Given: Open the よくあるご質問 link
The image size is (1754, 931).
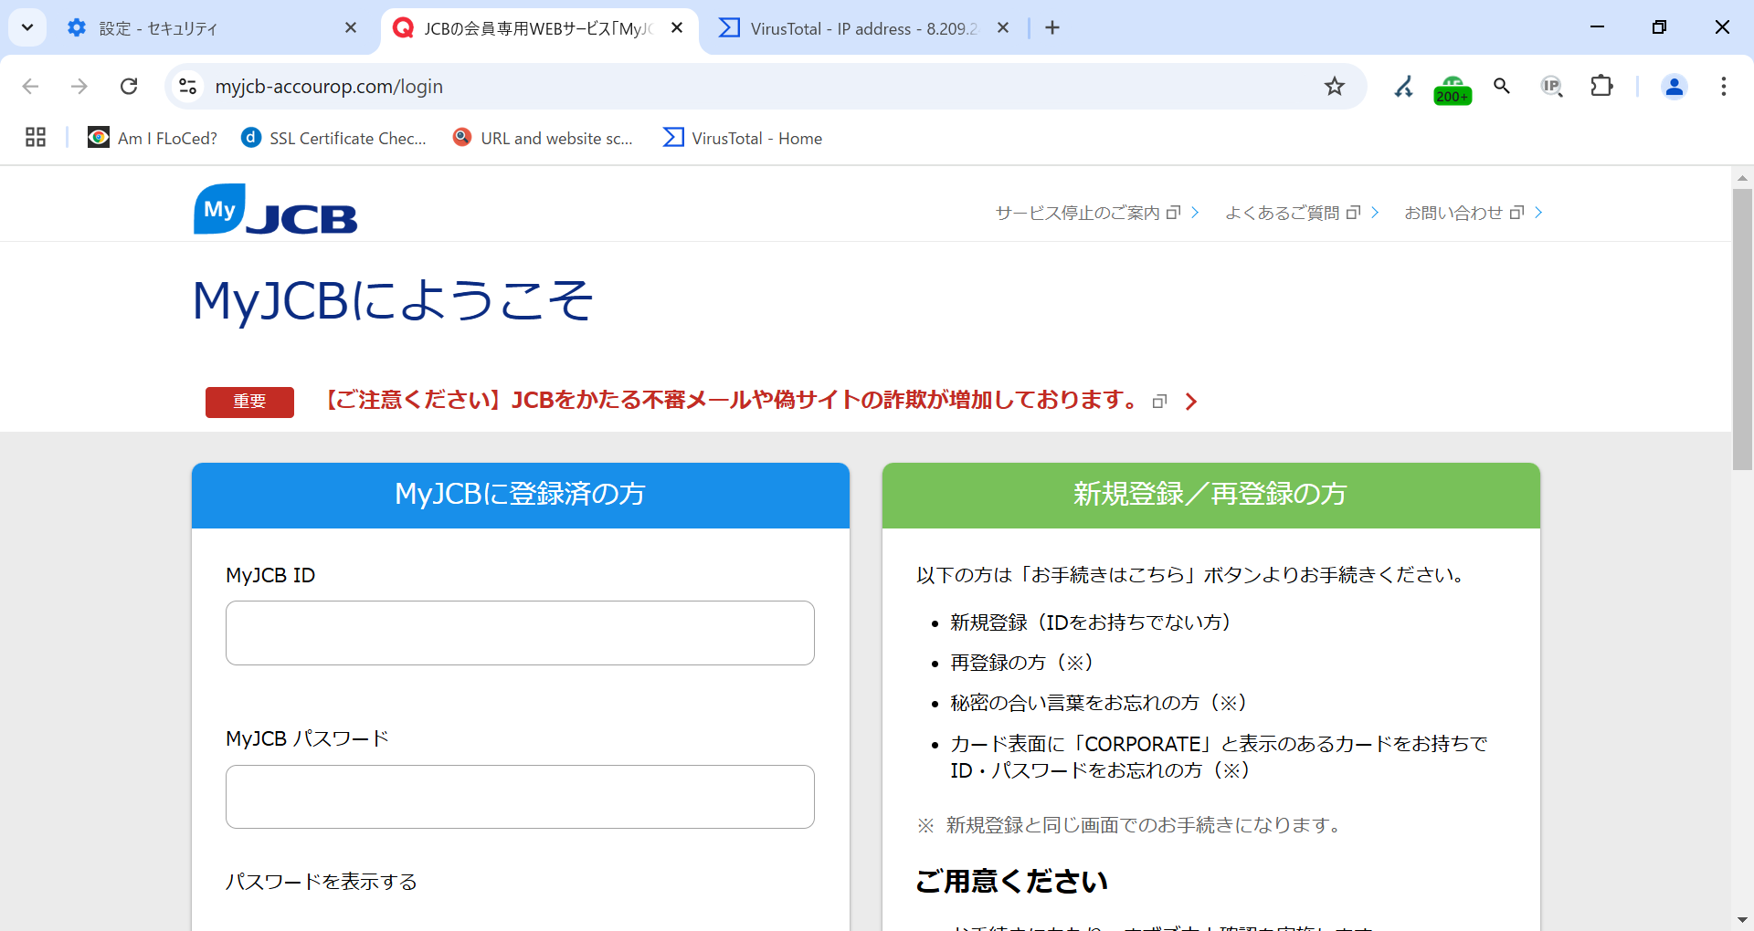Looking at the screenshot, I should [x=1302, y=213].
